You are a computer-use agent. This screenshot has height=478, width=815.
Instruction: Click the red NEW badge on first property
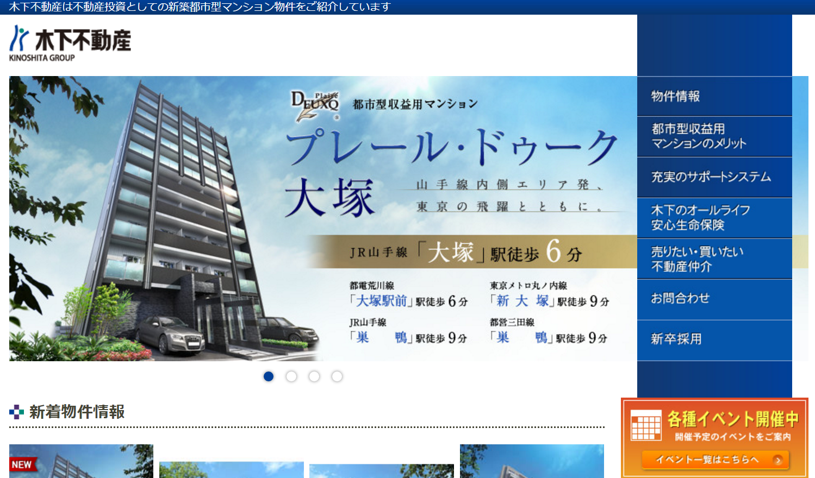[x=22, y=464]
